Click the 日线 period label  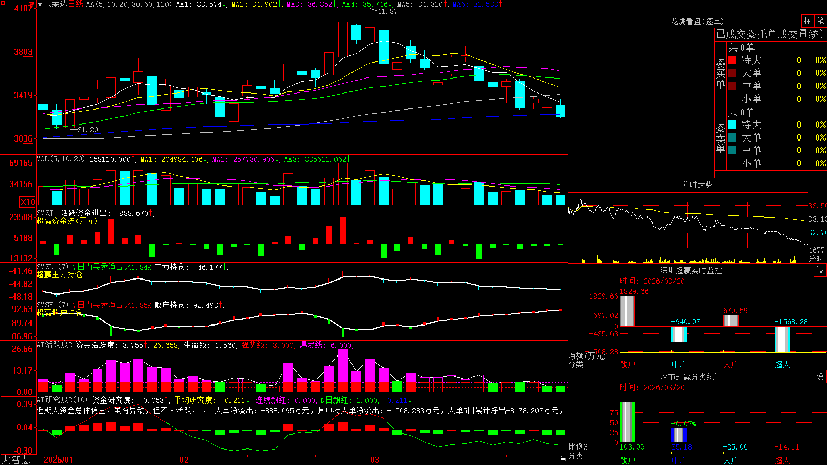pyautogui.click(x=75, y=4)
